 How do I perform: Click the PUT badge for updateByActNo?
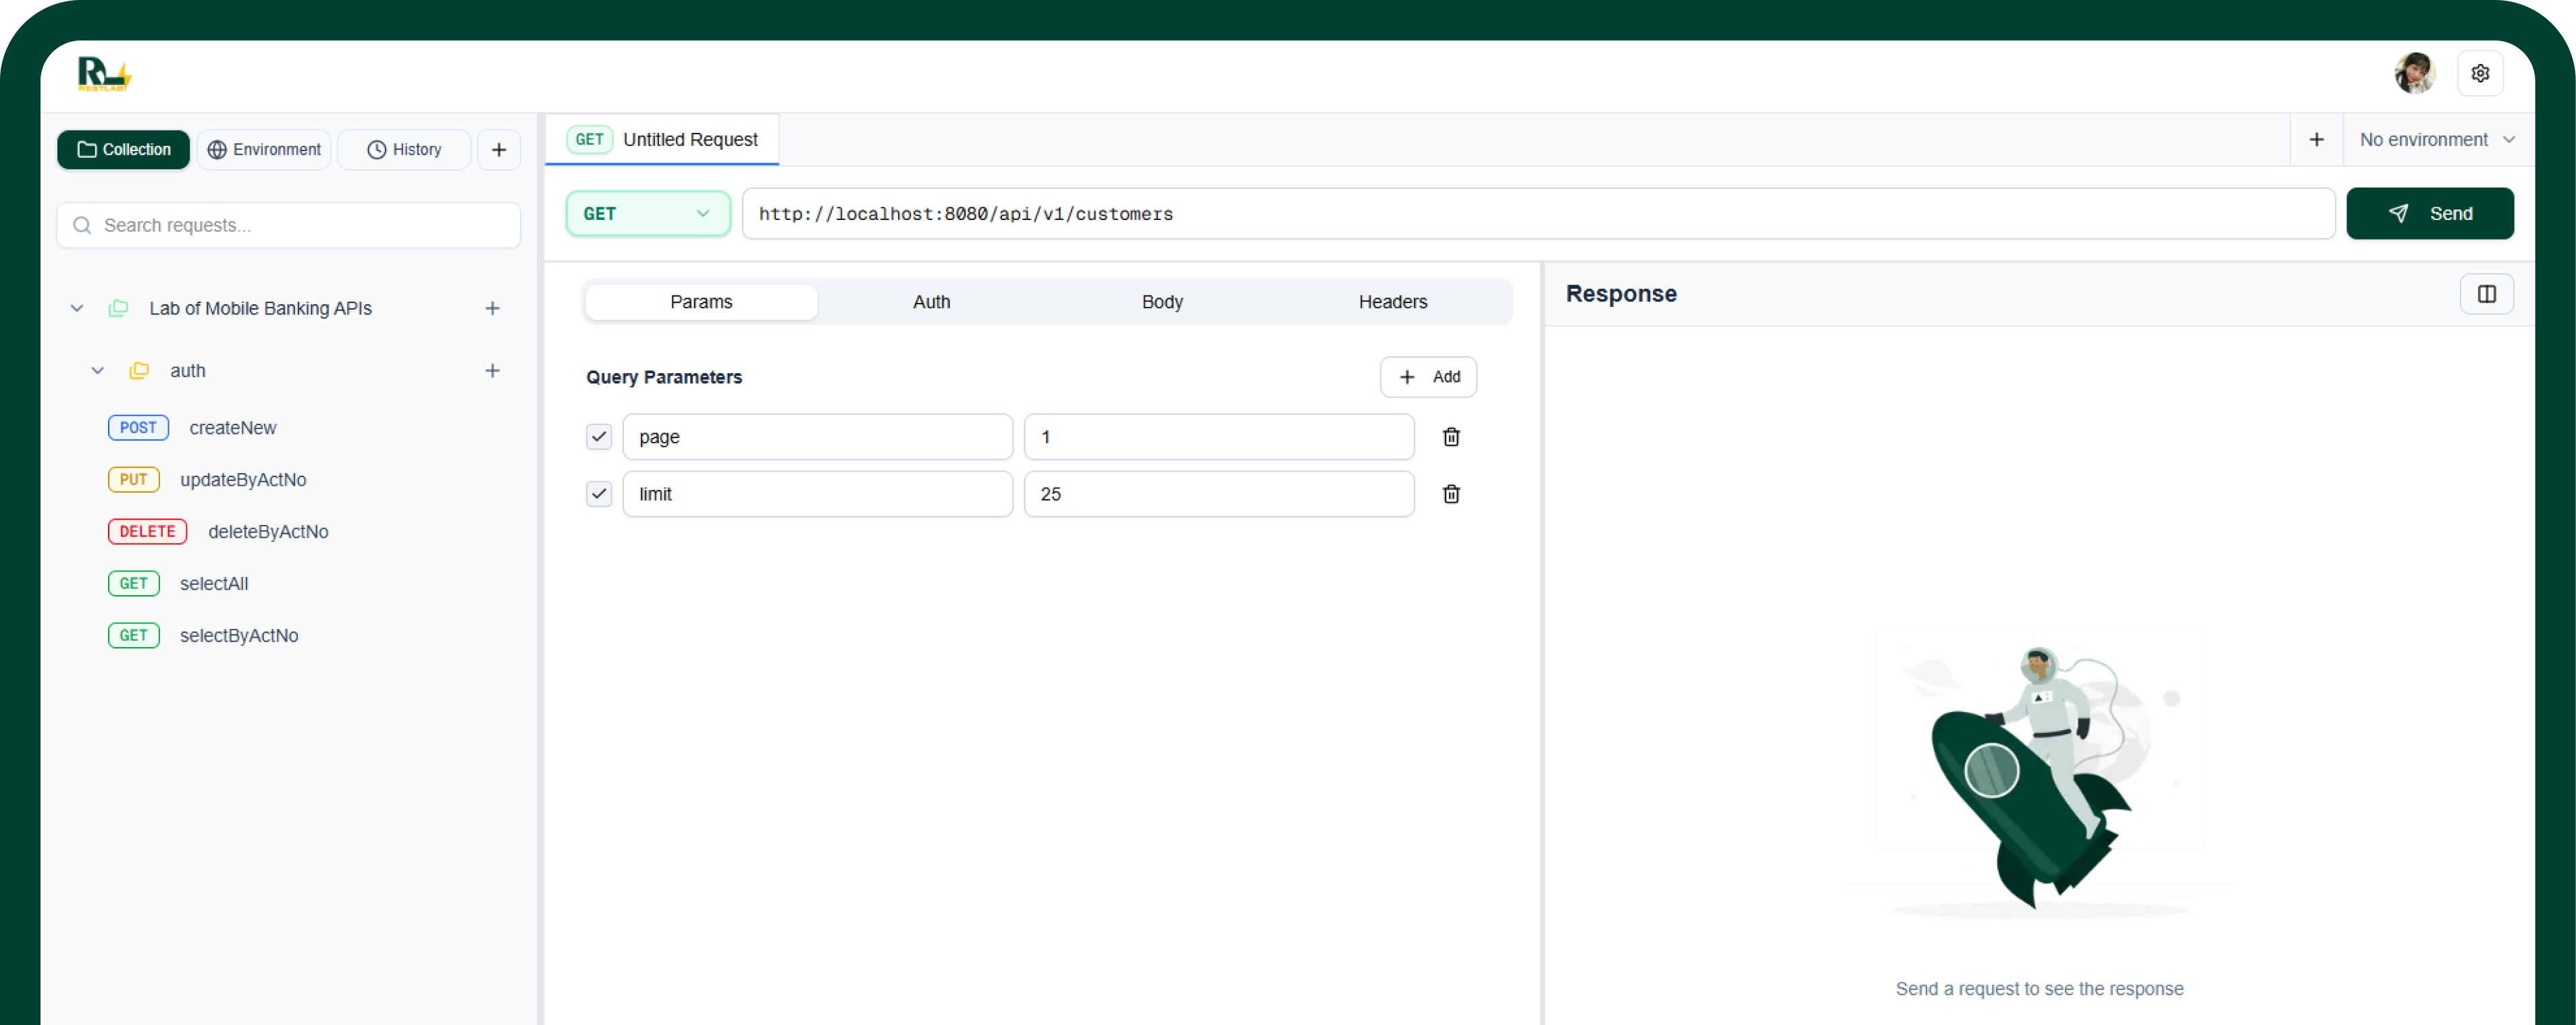click(133, 480)
